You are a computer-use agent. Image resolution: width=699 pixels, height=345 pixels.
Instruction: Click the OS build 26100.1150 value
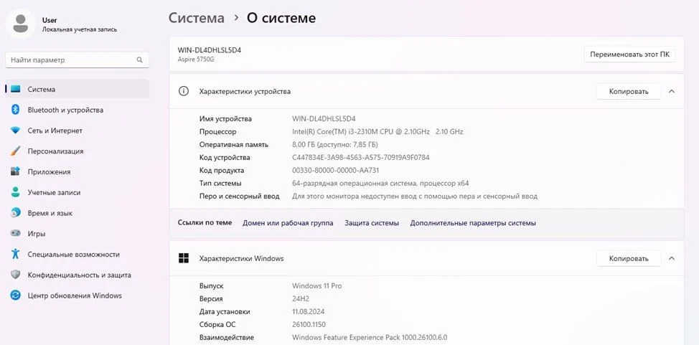[309, 324]
